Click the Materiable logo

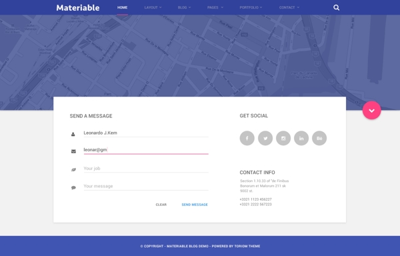point(78,7)
